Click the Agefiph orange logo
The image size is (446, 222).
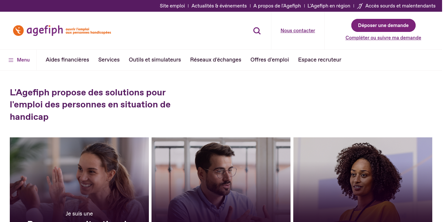[x=62, y=31]
